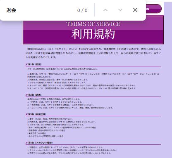Go to next match with down chevron
The height and width of the screenshot is (158, 172).
pyautogui.click(x=120, y=10)
